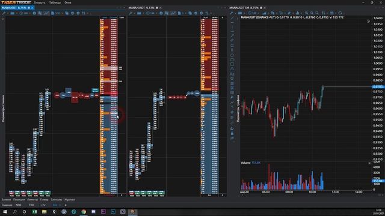Open the Windows Start menu
This screenshot has width=385, height=216.
click(5, 212)
